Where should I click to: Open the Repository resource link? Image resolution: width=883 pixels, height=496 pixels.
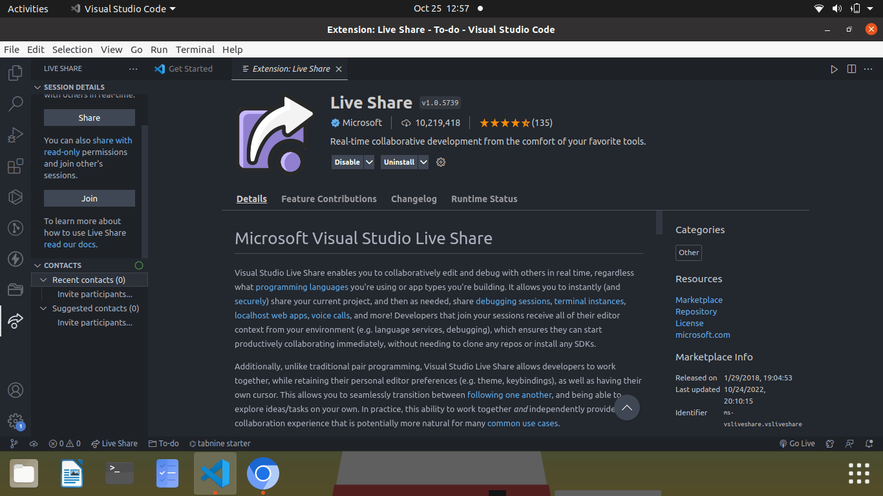point(696,311)
